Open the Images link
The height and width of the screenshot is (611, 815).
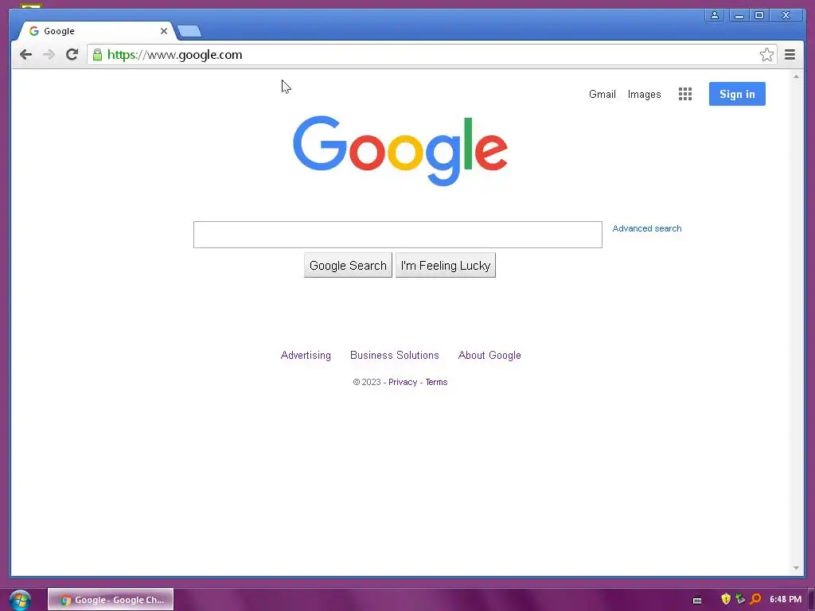pyautogui.click(x=644, y=95)
